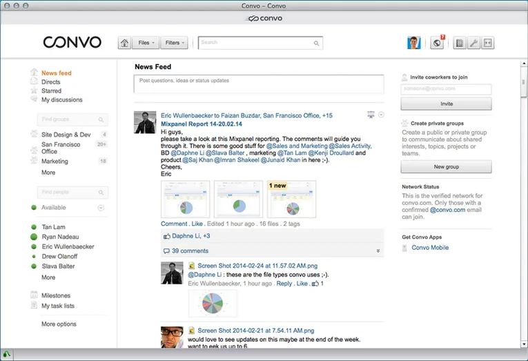
Task: Click Reply on Eric's comment
Action: 284,284
